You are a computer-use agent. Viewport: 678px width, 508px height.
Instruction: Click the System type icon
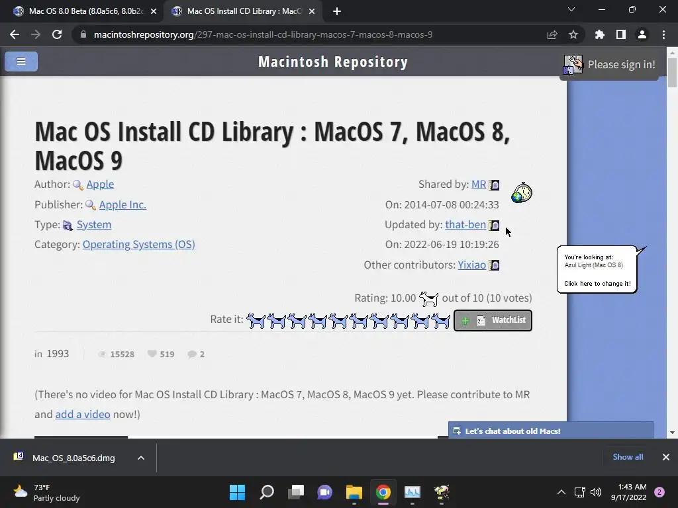[x=68, y=225]
